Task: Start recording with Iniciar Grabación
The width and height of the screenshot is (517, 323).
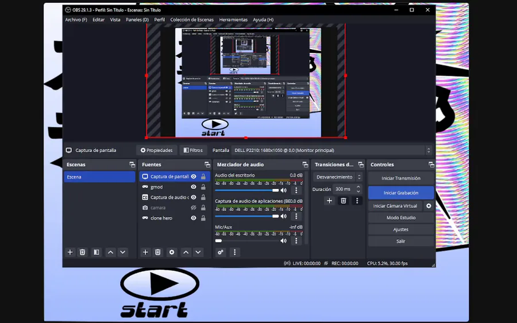Action: click(401, 193)
